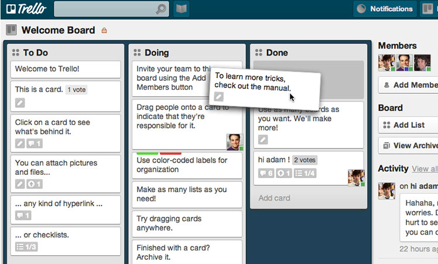Click the first avatar under Members
438x264 pixels.
pyautogui.click(x=386, y=63)
